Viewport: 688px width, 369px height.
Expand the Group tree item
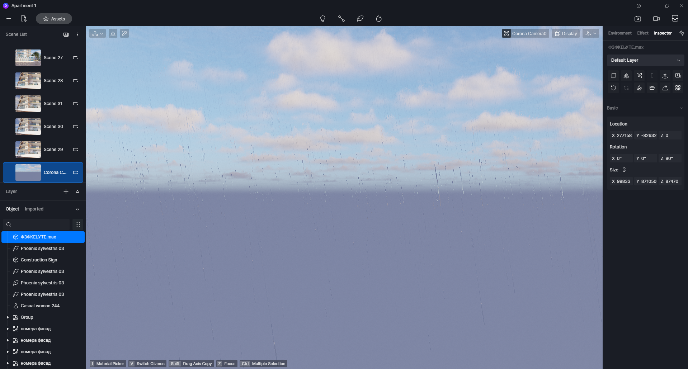point(8,317)
